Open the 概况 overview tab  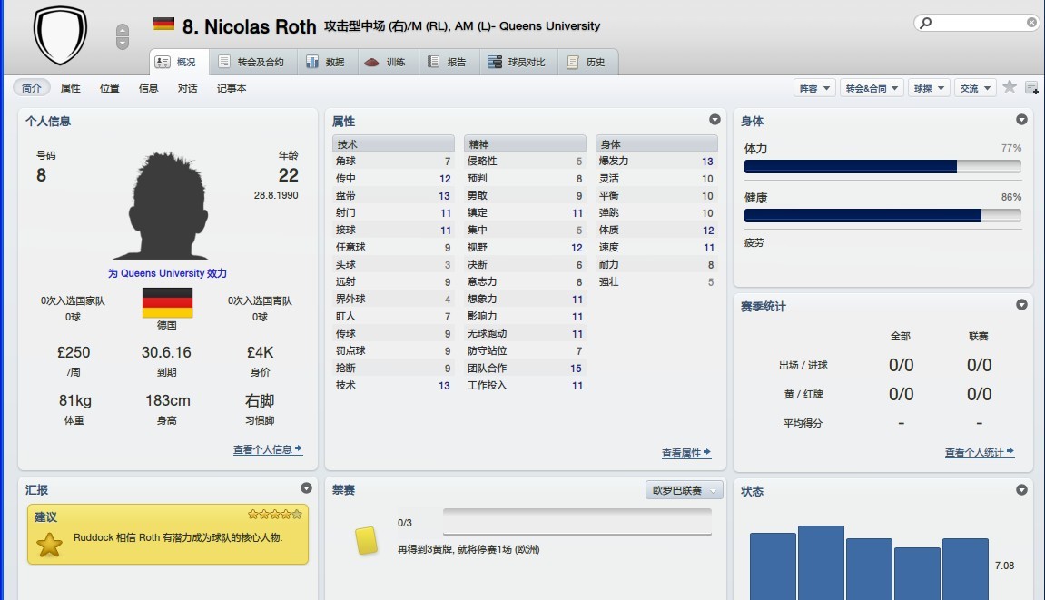179,62
